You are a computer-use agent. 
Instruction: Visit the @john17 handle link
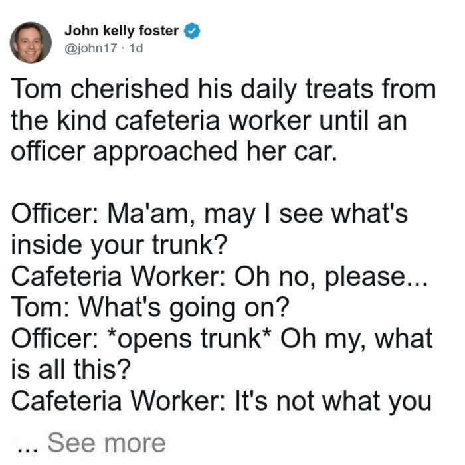pyautogui.click(x=91, y=48)
